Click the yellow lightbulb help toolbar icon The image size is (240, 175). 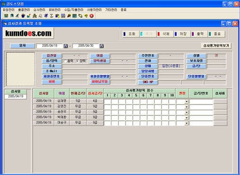(86, 16)
